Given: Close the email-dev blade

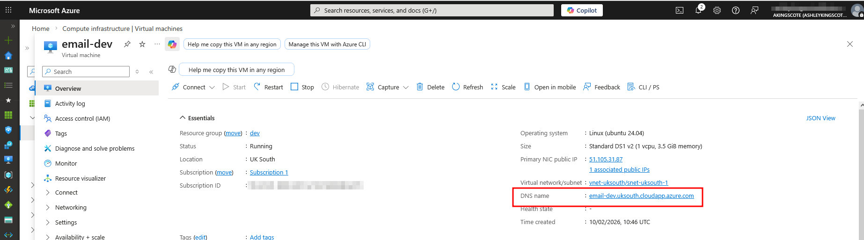Looking at the screenshot, I should click(849, 44).
